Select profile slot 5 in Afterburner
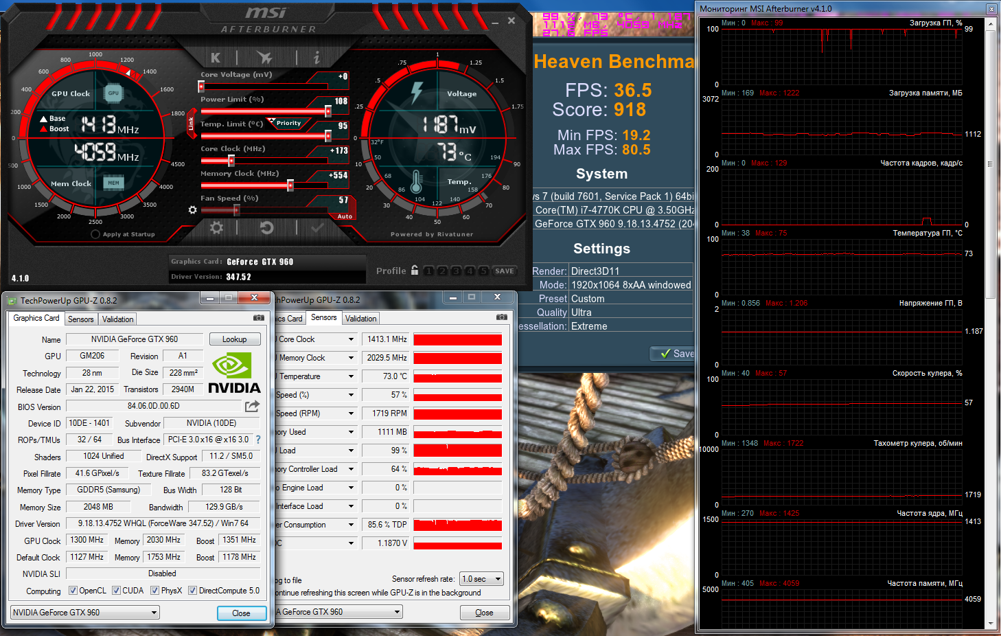This screenshot has width=1001, height=636. [483, 271]
